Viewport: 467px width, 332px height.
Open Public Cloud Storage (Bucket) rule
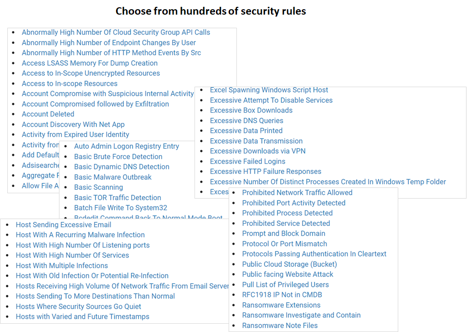pos(289,264)
